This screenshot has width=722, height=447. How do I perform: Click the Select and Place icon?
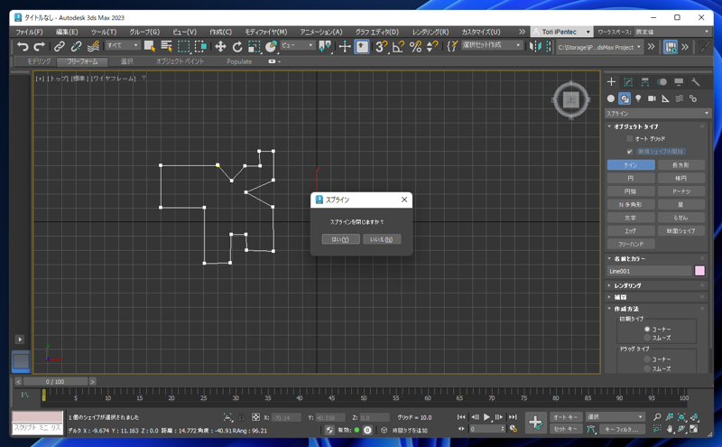click(271, 47)
